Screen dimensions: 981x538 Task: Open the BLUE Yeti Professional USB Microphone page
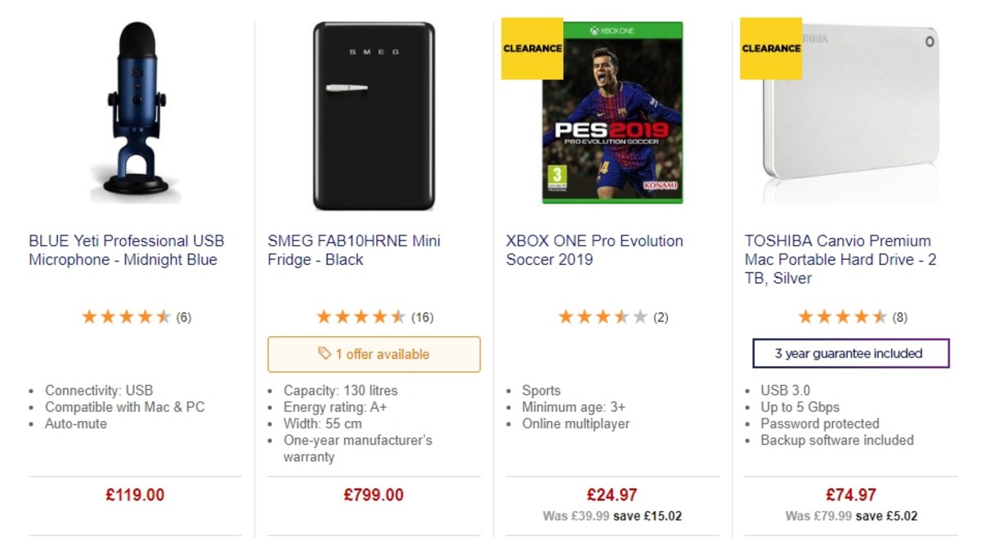point(126,250)
